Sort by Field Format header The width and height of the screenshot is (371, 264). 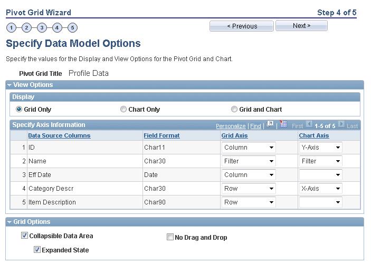[161, 135]
